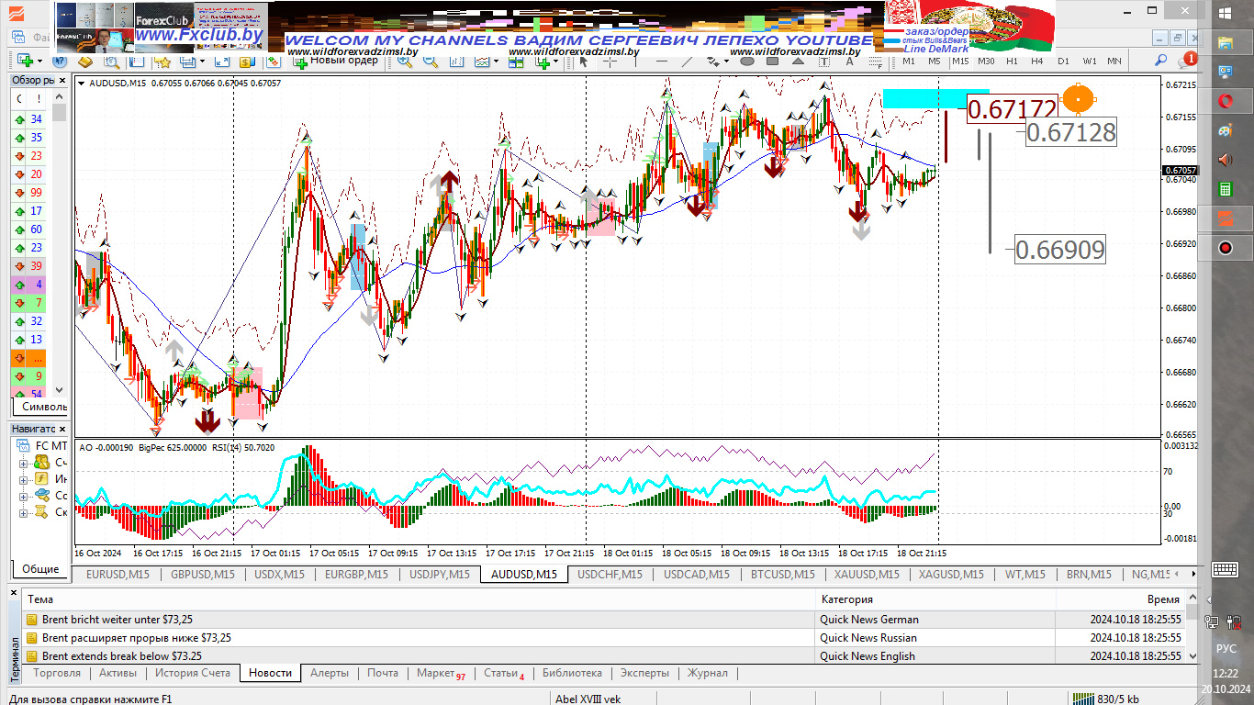Open the templates icon with green plus

(542, 62)
